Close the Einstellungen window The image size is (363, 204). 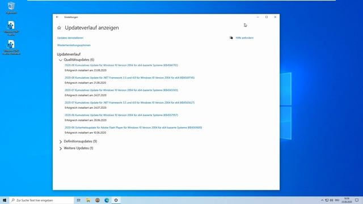[275, 17]
